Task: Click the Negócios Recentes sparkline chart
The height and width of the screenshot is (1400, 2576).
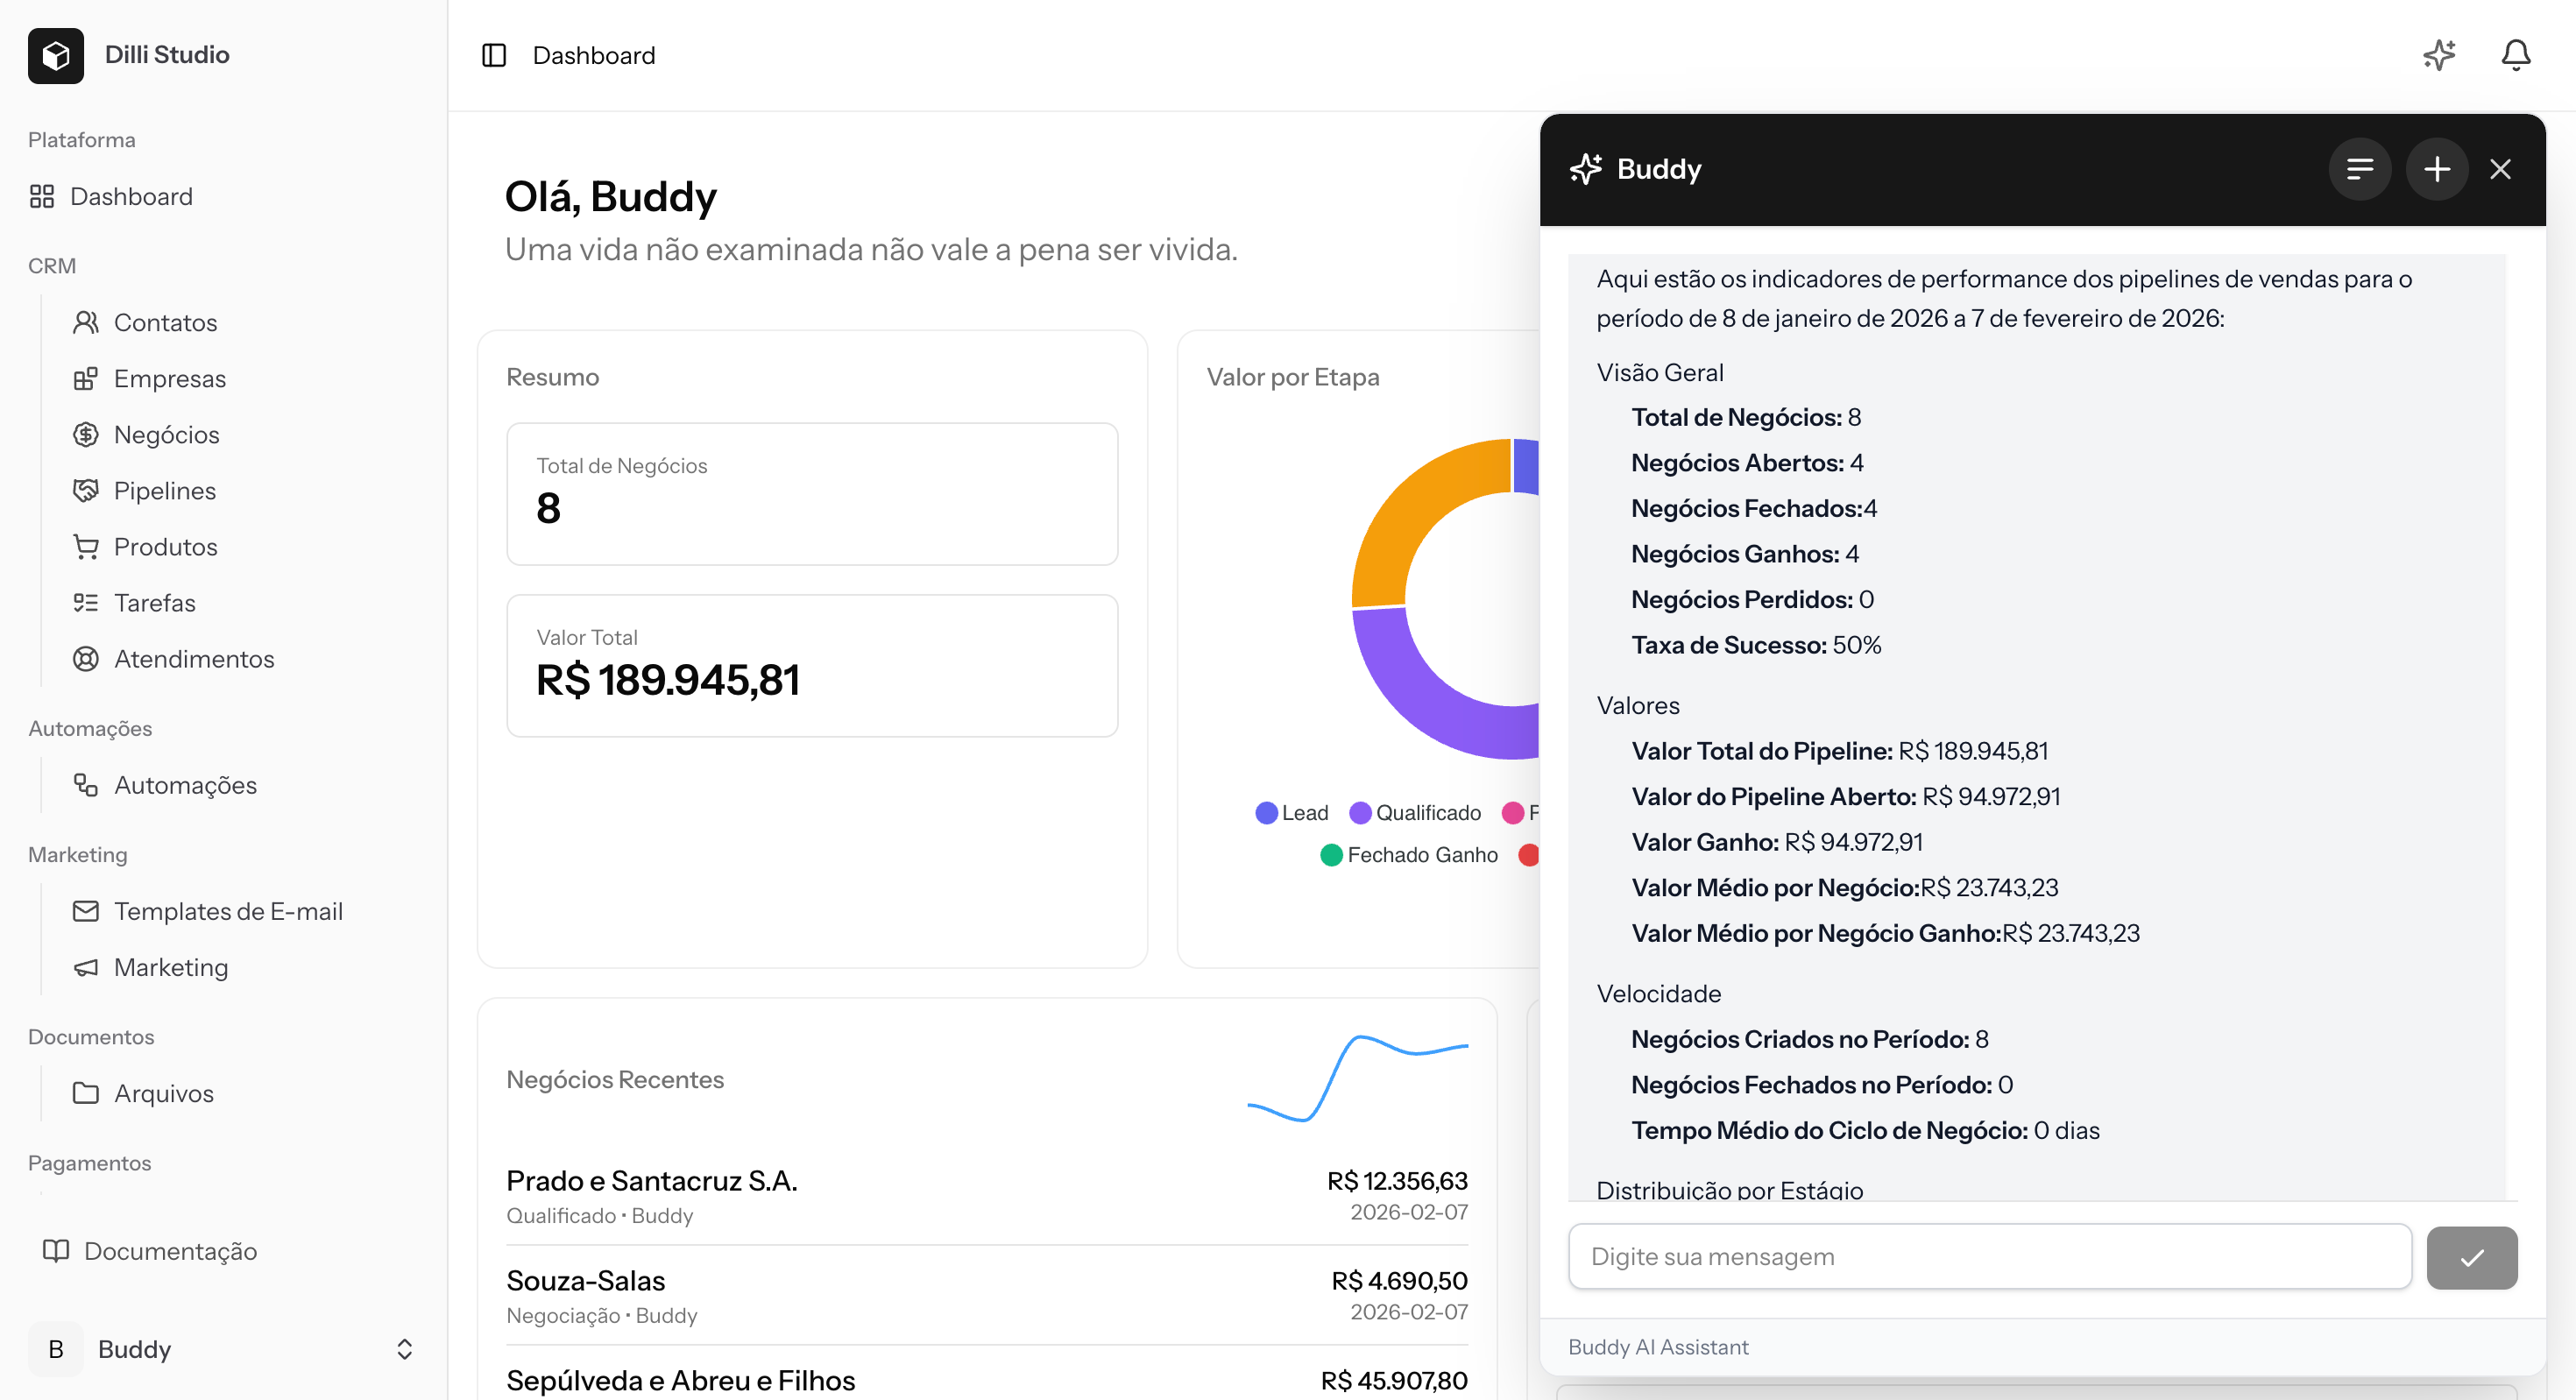Action: tap(1358, 1079)
